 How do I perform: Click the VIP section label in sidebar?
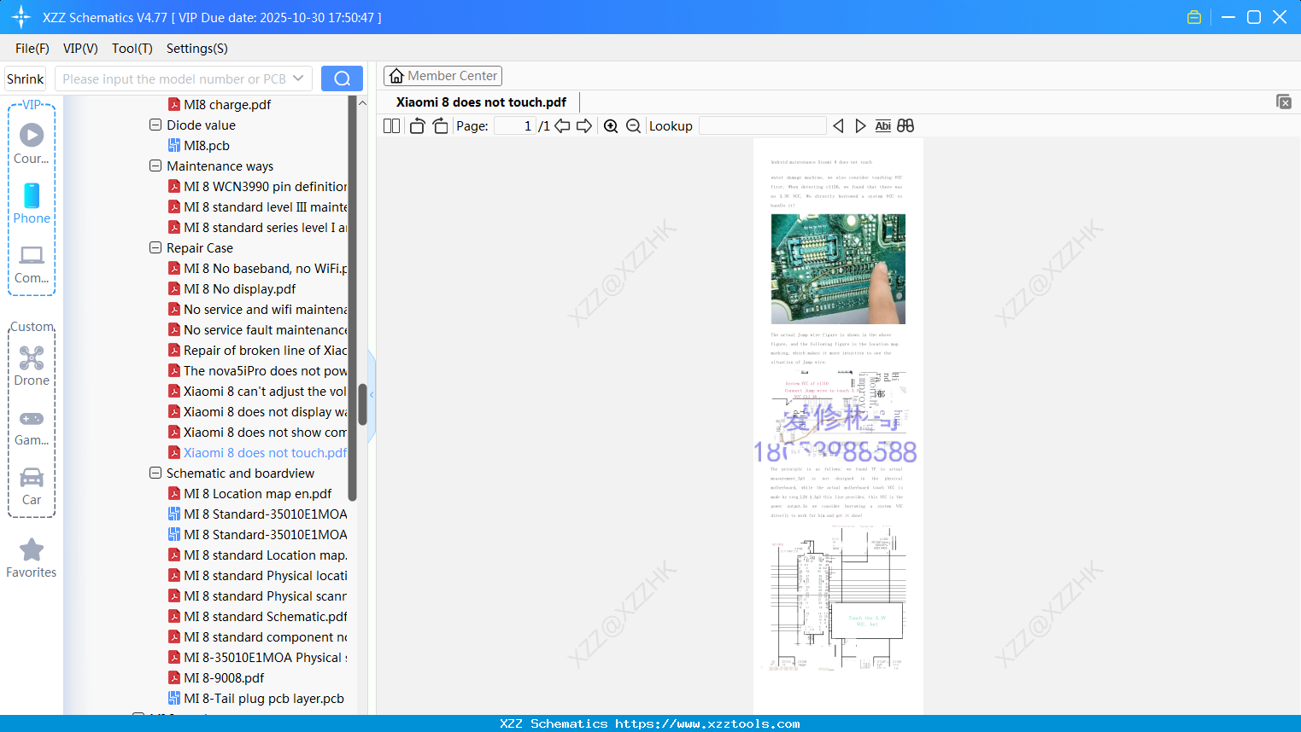click(x=32, y=105)
